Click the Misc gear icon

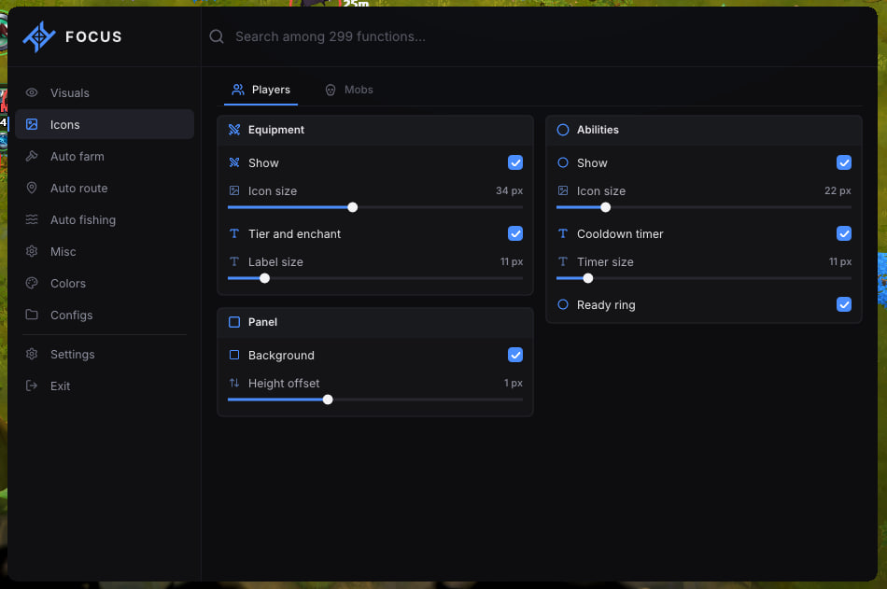coord(32,251)
